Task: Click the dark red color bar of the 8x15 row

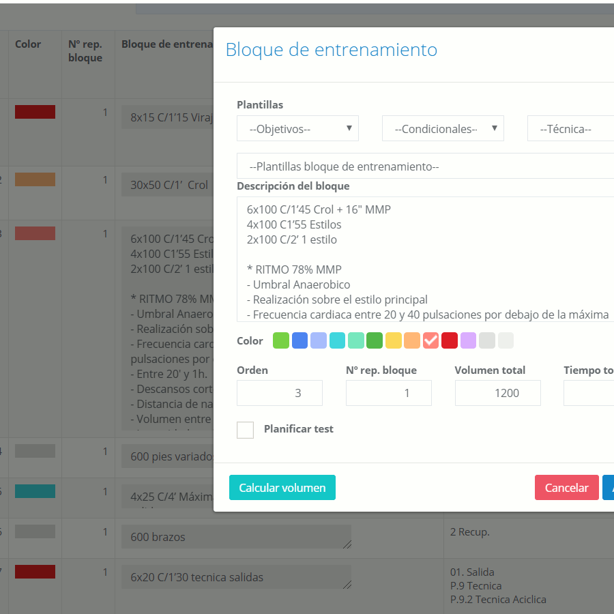Action: click(x=35, y=112)
